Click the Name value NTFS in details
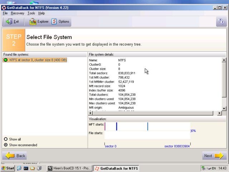Viewport: 229px width, 172px height. click(122, 60)
